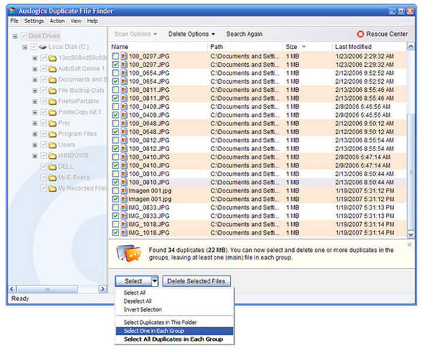Click the Users folder icon
The width and height of the screenshot is (422, 352).
pyautogui.click(x=52, y=145)
